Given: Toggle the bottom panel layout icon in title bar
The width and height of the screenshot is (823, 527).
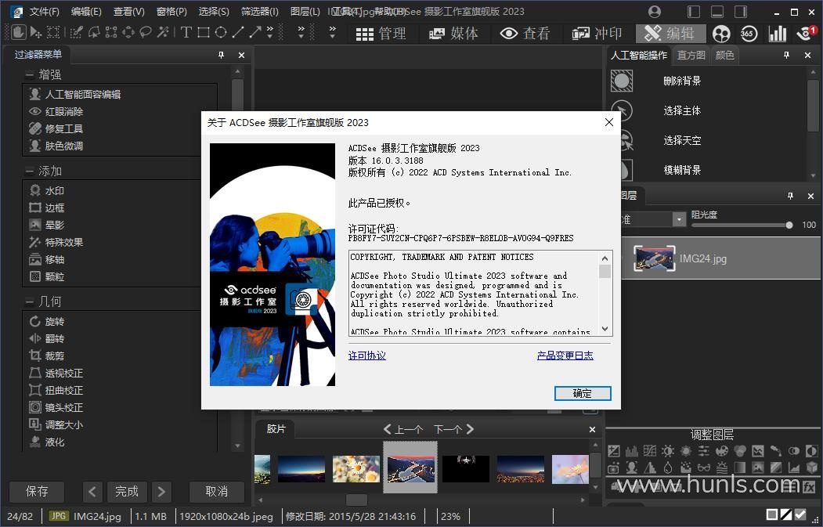Looking at the screenshot, I should coord(717,12).
